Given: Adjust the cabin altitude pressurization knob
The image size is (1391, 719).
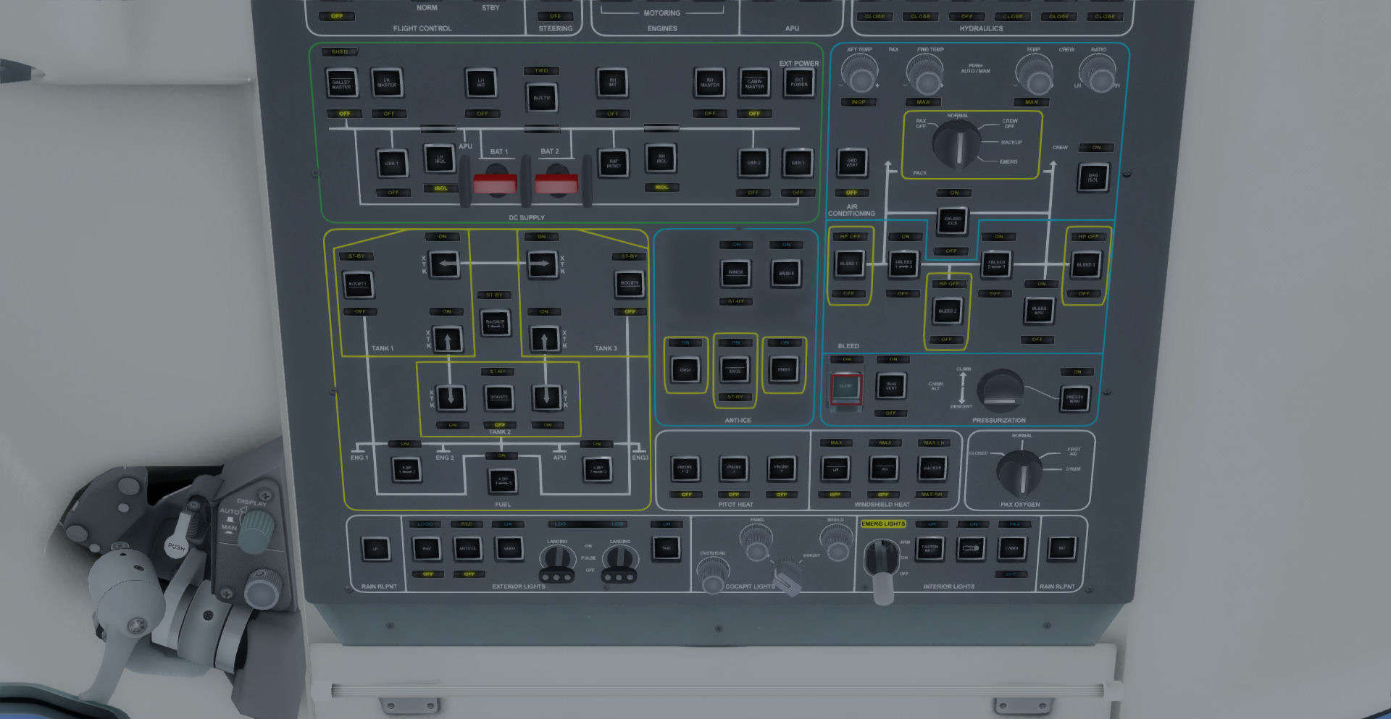Looking at the screenshot, I should coord(1000,391).
